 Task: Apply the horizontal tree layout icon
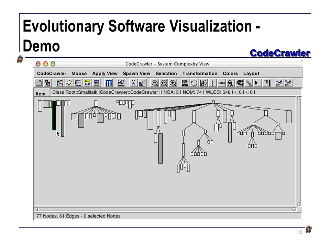[x=240, y=83]
